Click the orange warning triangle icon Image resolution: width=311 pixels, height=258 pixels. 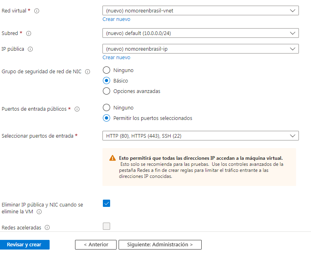click(x=113, y=158)
